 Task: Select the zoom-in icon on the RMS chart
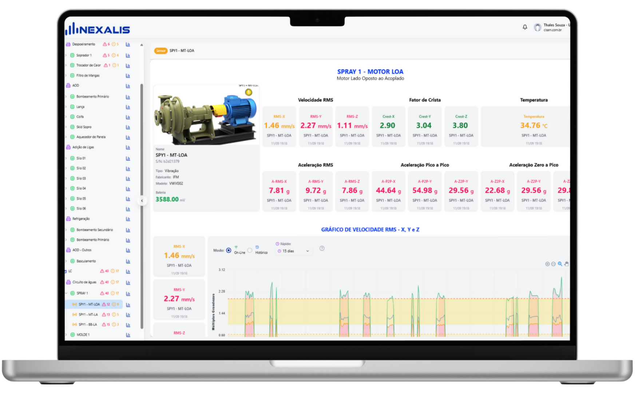pyautogui.click(x=547, y=264)
